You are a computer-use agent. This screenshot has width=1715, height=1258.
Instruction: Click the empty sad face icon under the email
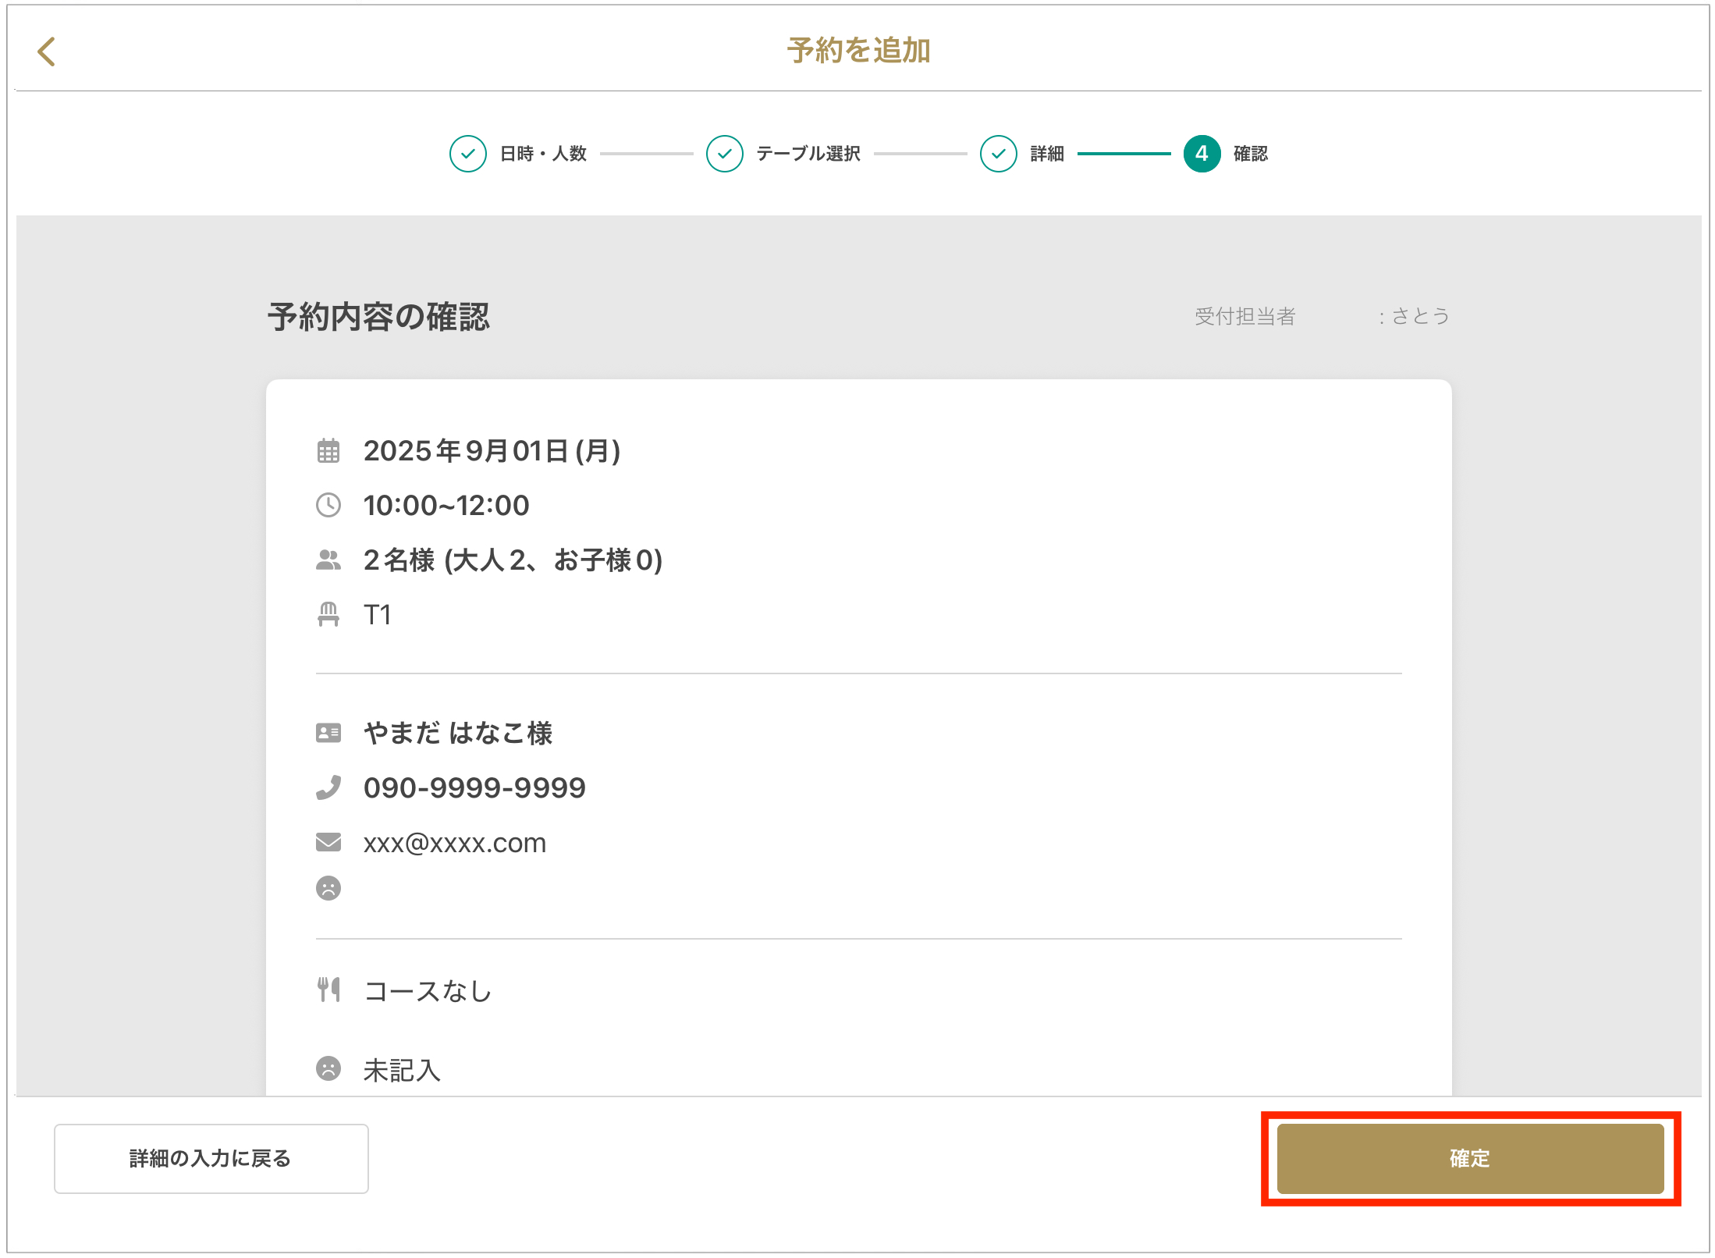(328, 888)
